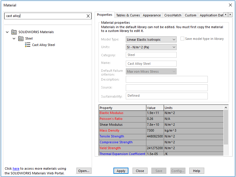Collapse the Steel category node

14,38
